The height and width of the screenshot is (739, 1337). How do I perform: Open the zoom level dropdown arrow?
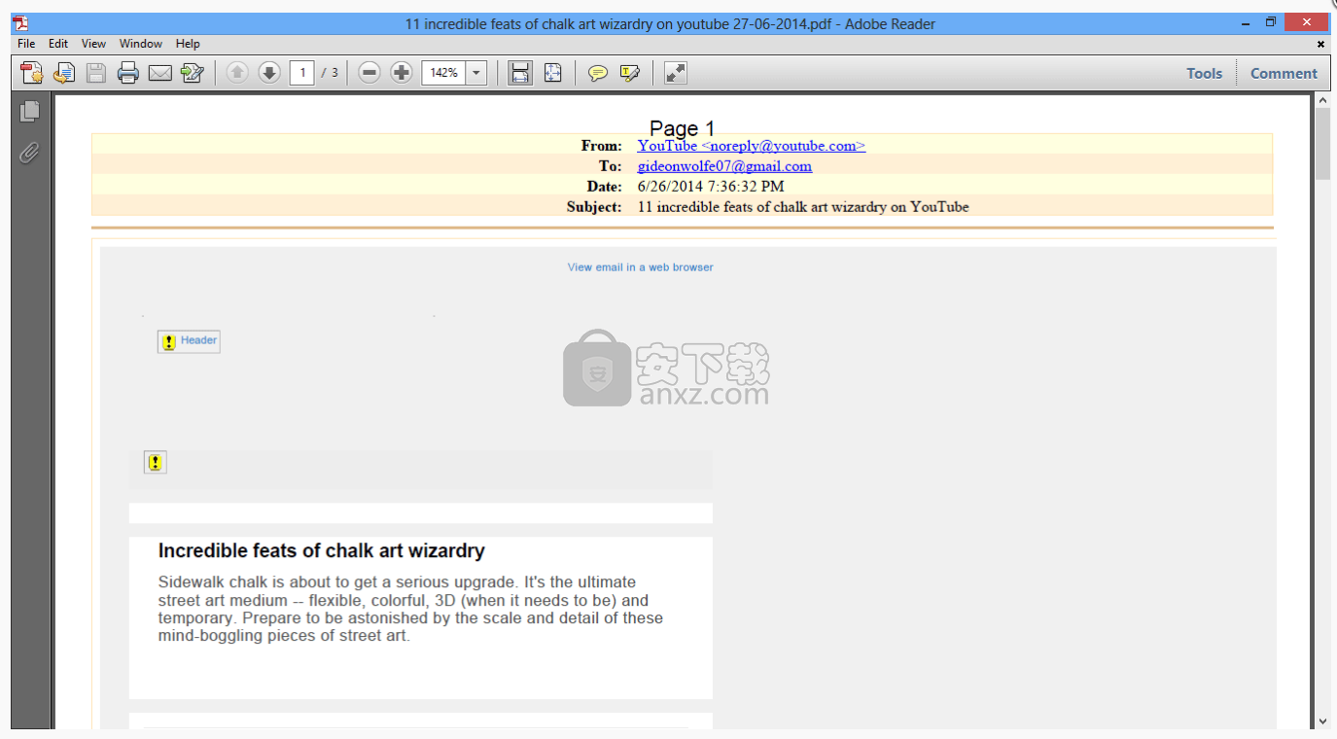click(476, 73)
